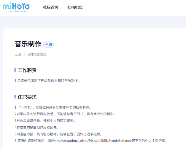The width and height of the screenshot is (186, 148).
Task: Click requirement 4 about 歌曲创作经验优先
Action: 36,128
